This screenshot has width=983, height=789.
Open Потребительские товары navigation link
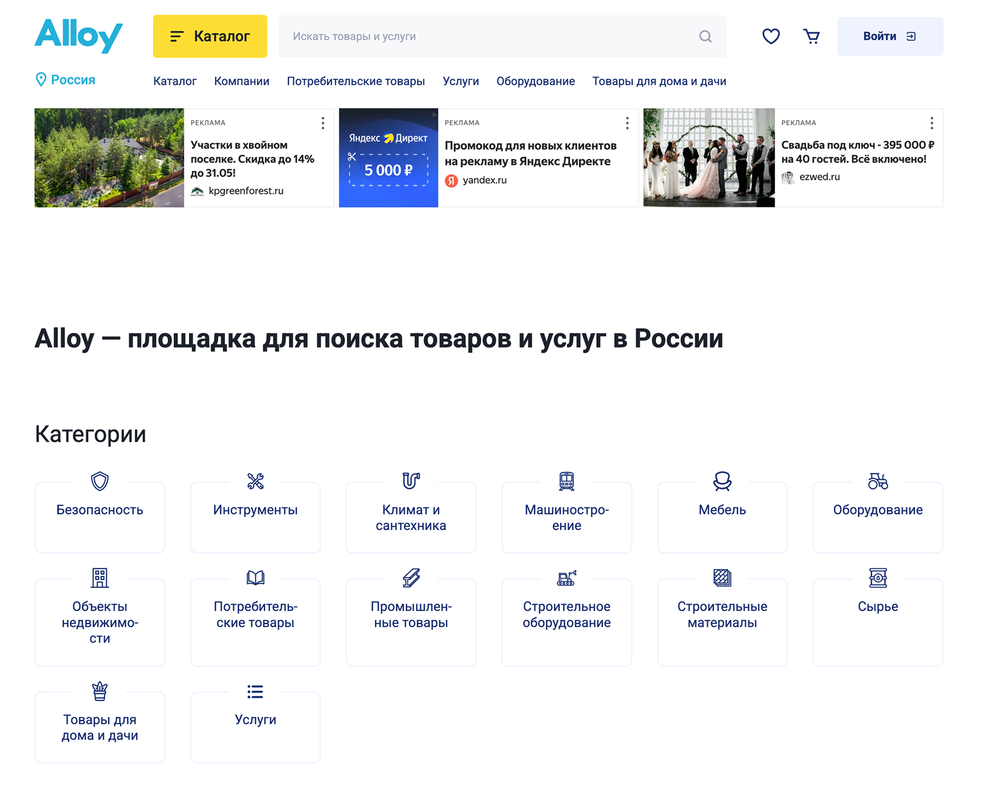(356, 81)
